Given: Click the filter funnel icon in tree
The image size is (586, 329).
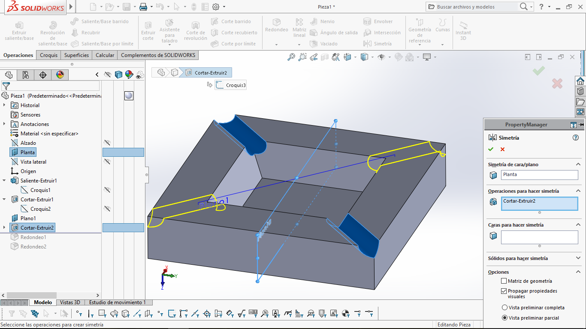Looking at the screenshot, I should click(6, 86).
